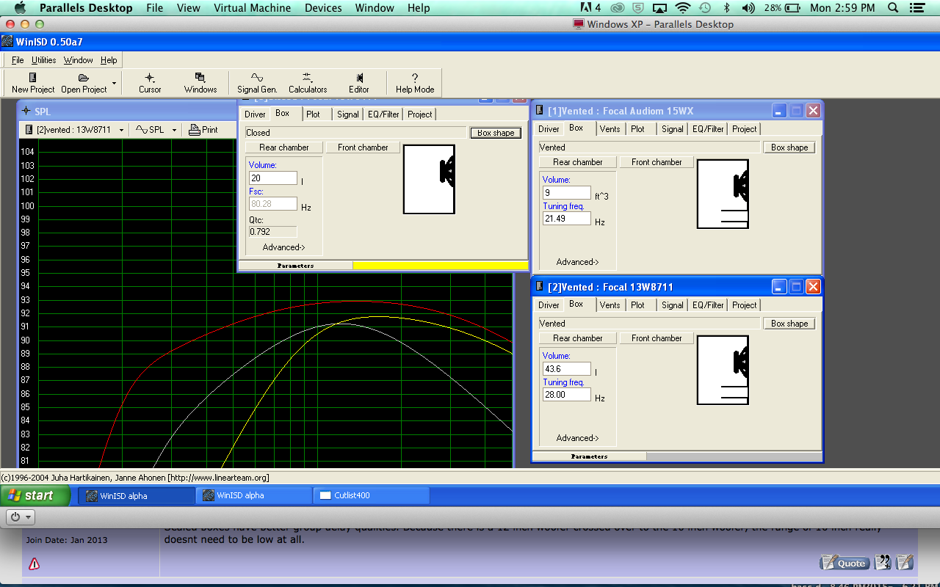Click Rear chamber in Focal 13W8711 window
Image resolution: width=940 pixels, height=587 pixels.
tap(577, 338)
